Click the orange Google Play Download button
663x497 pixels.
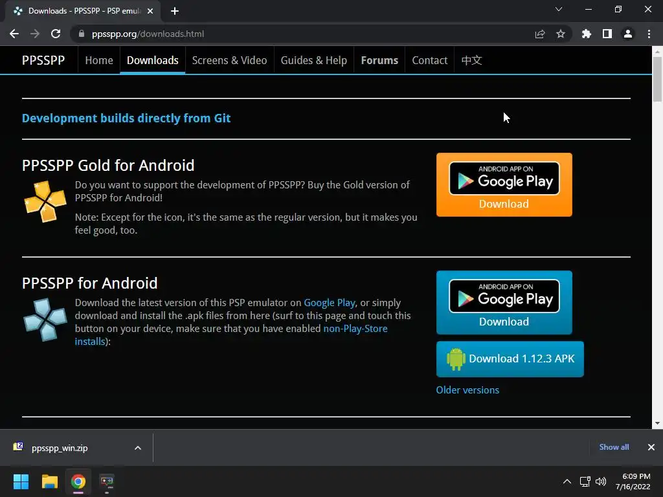point(504,184)
